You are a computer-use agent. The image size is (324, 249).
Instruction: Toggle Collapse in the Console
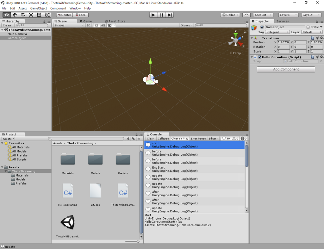pos(163,139)
